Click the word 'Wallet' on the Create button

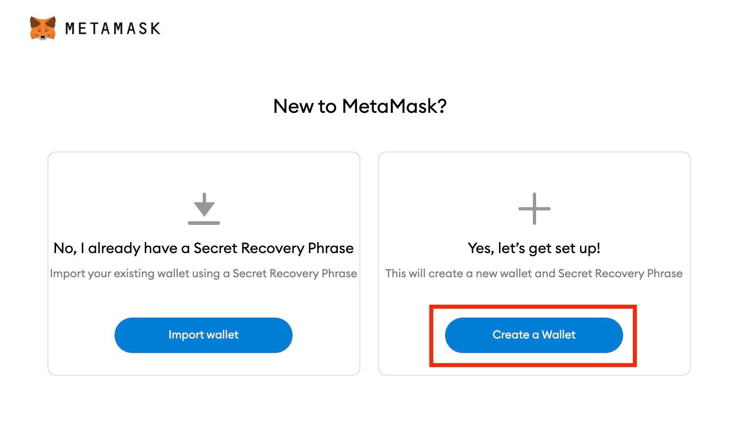pos(559,335)
